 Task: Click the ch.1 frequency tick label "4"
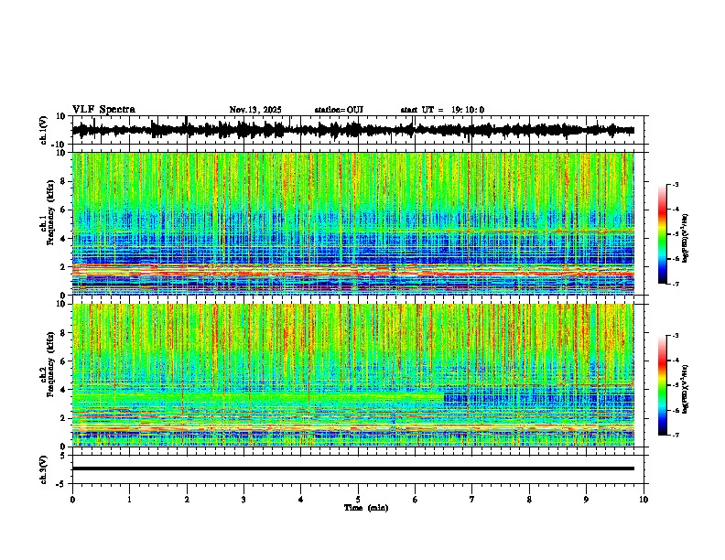tap(63, 239)
